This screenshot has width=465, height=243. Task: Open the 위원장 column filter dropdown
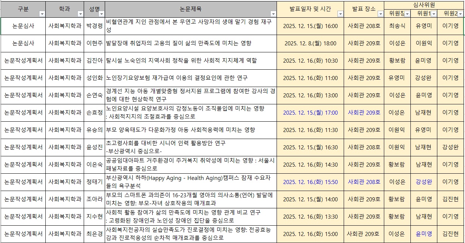pos(407,14)
